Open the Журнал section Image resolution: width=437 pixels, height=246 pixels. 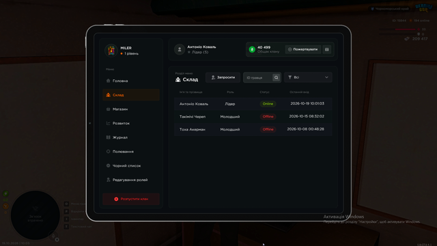[131, 137]
